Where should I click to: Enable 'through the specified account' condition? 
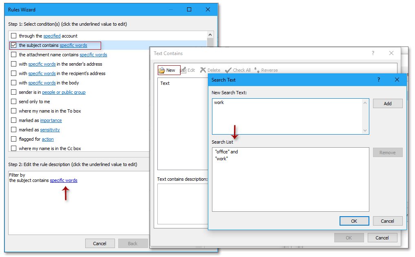pyautogui.click(x=14, y=36)
